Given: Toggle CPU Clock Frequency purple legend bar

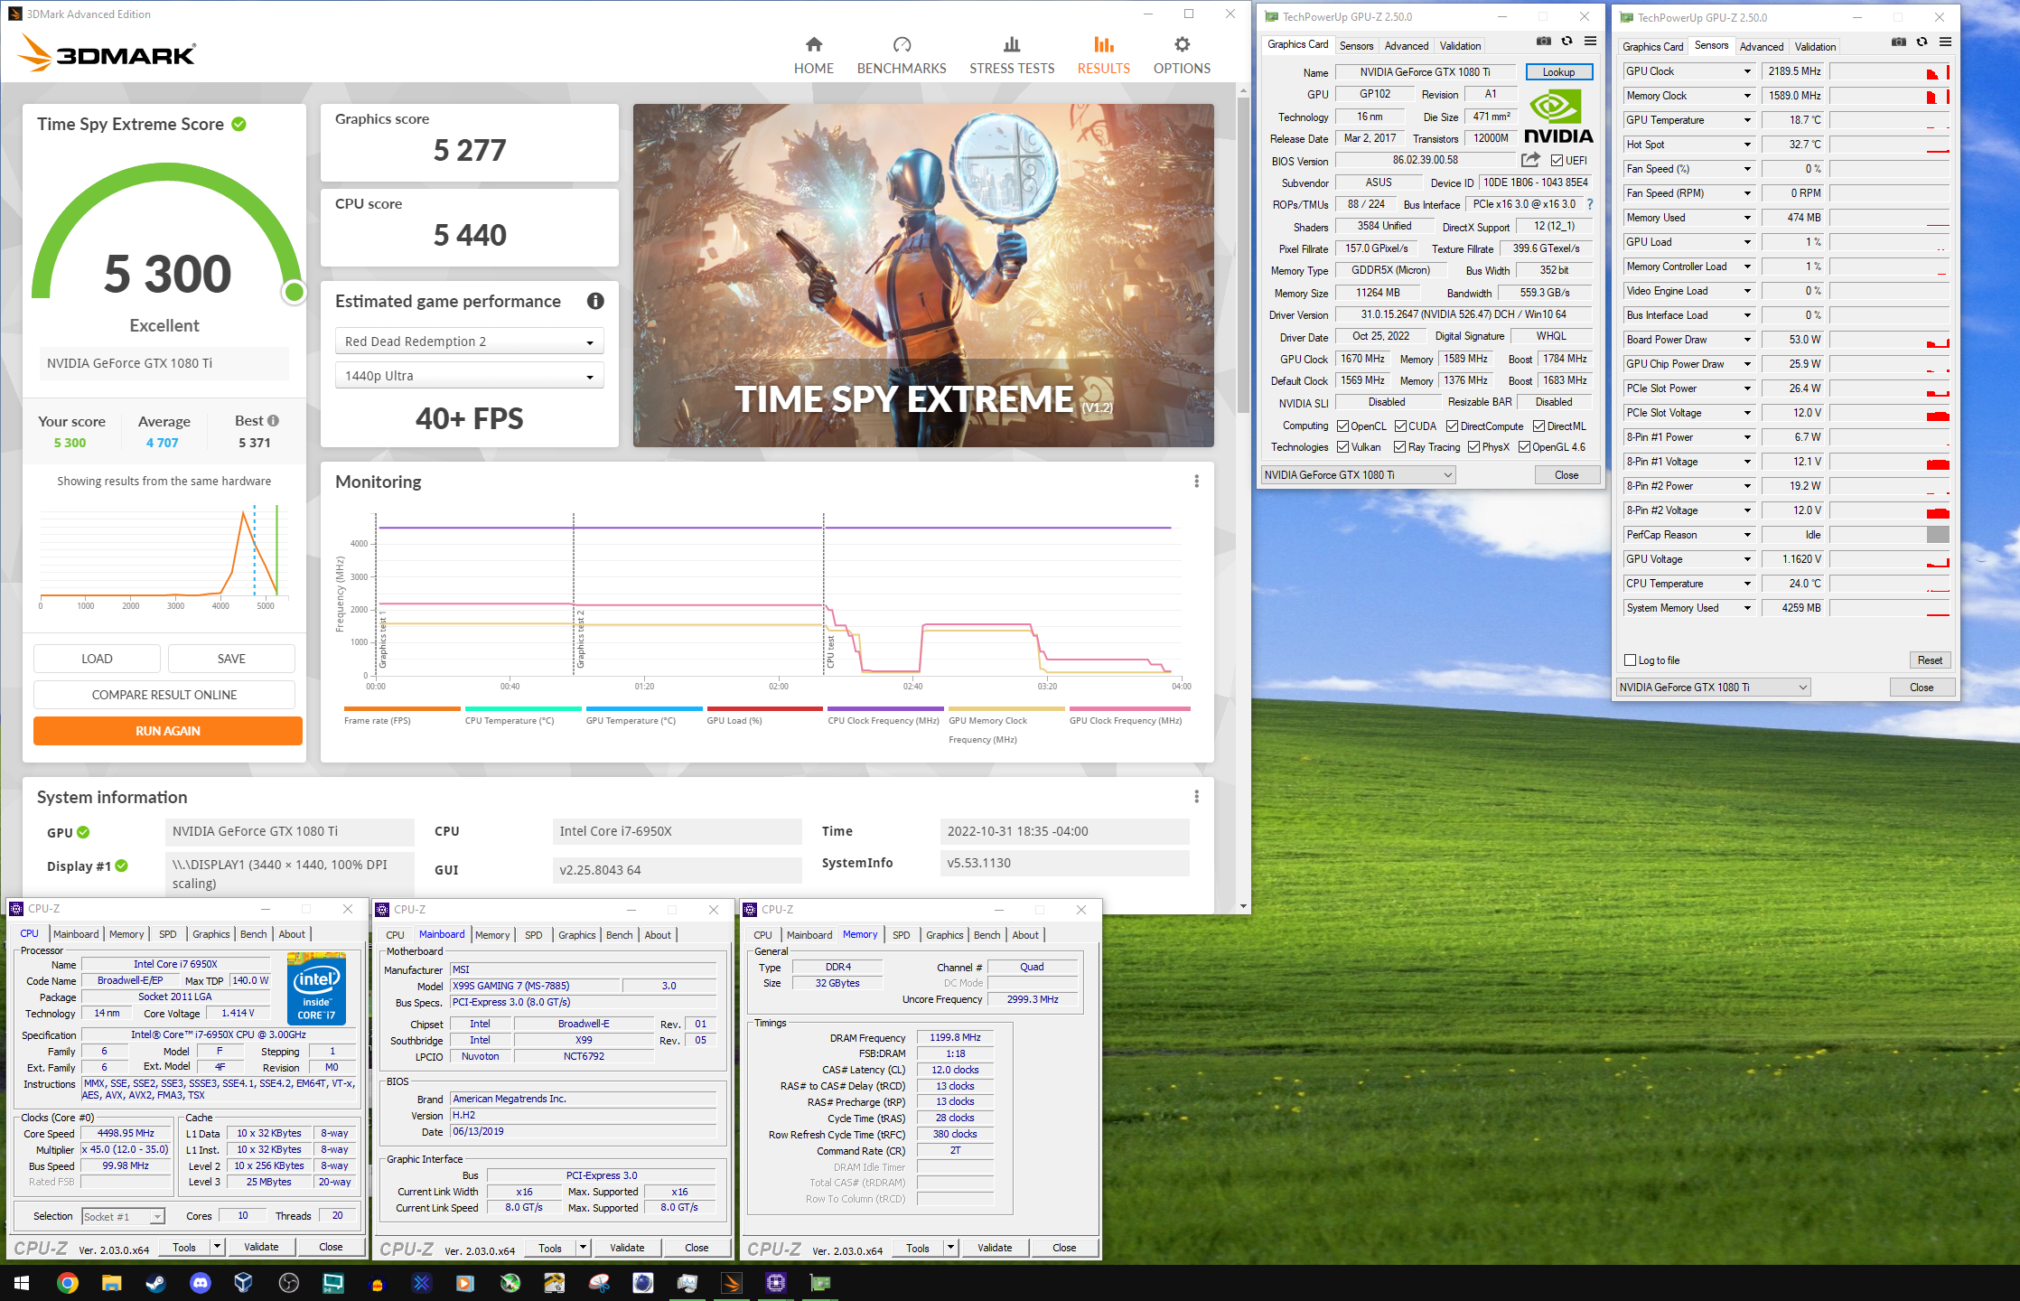Looking at the screenshot, I should pos(885,708).
